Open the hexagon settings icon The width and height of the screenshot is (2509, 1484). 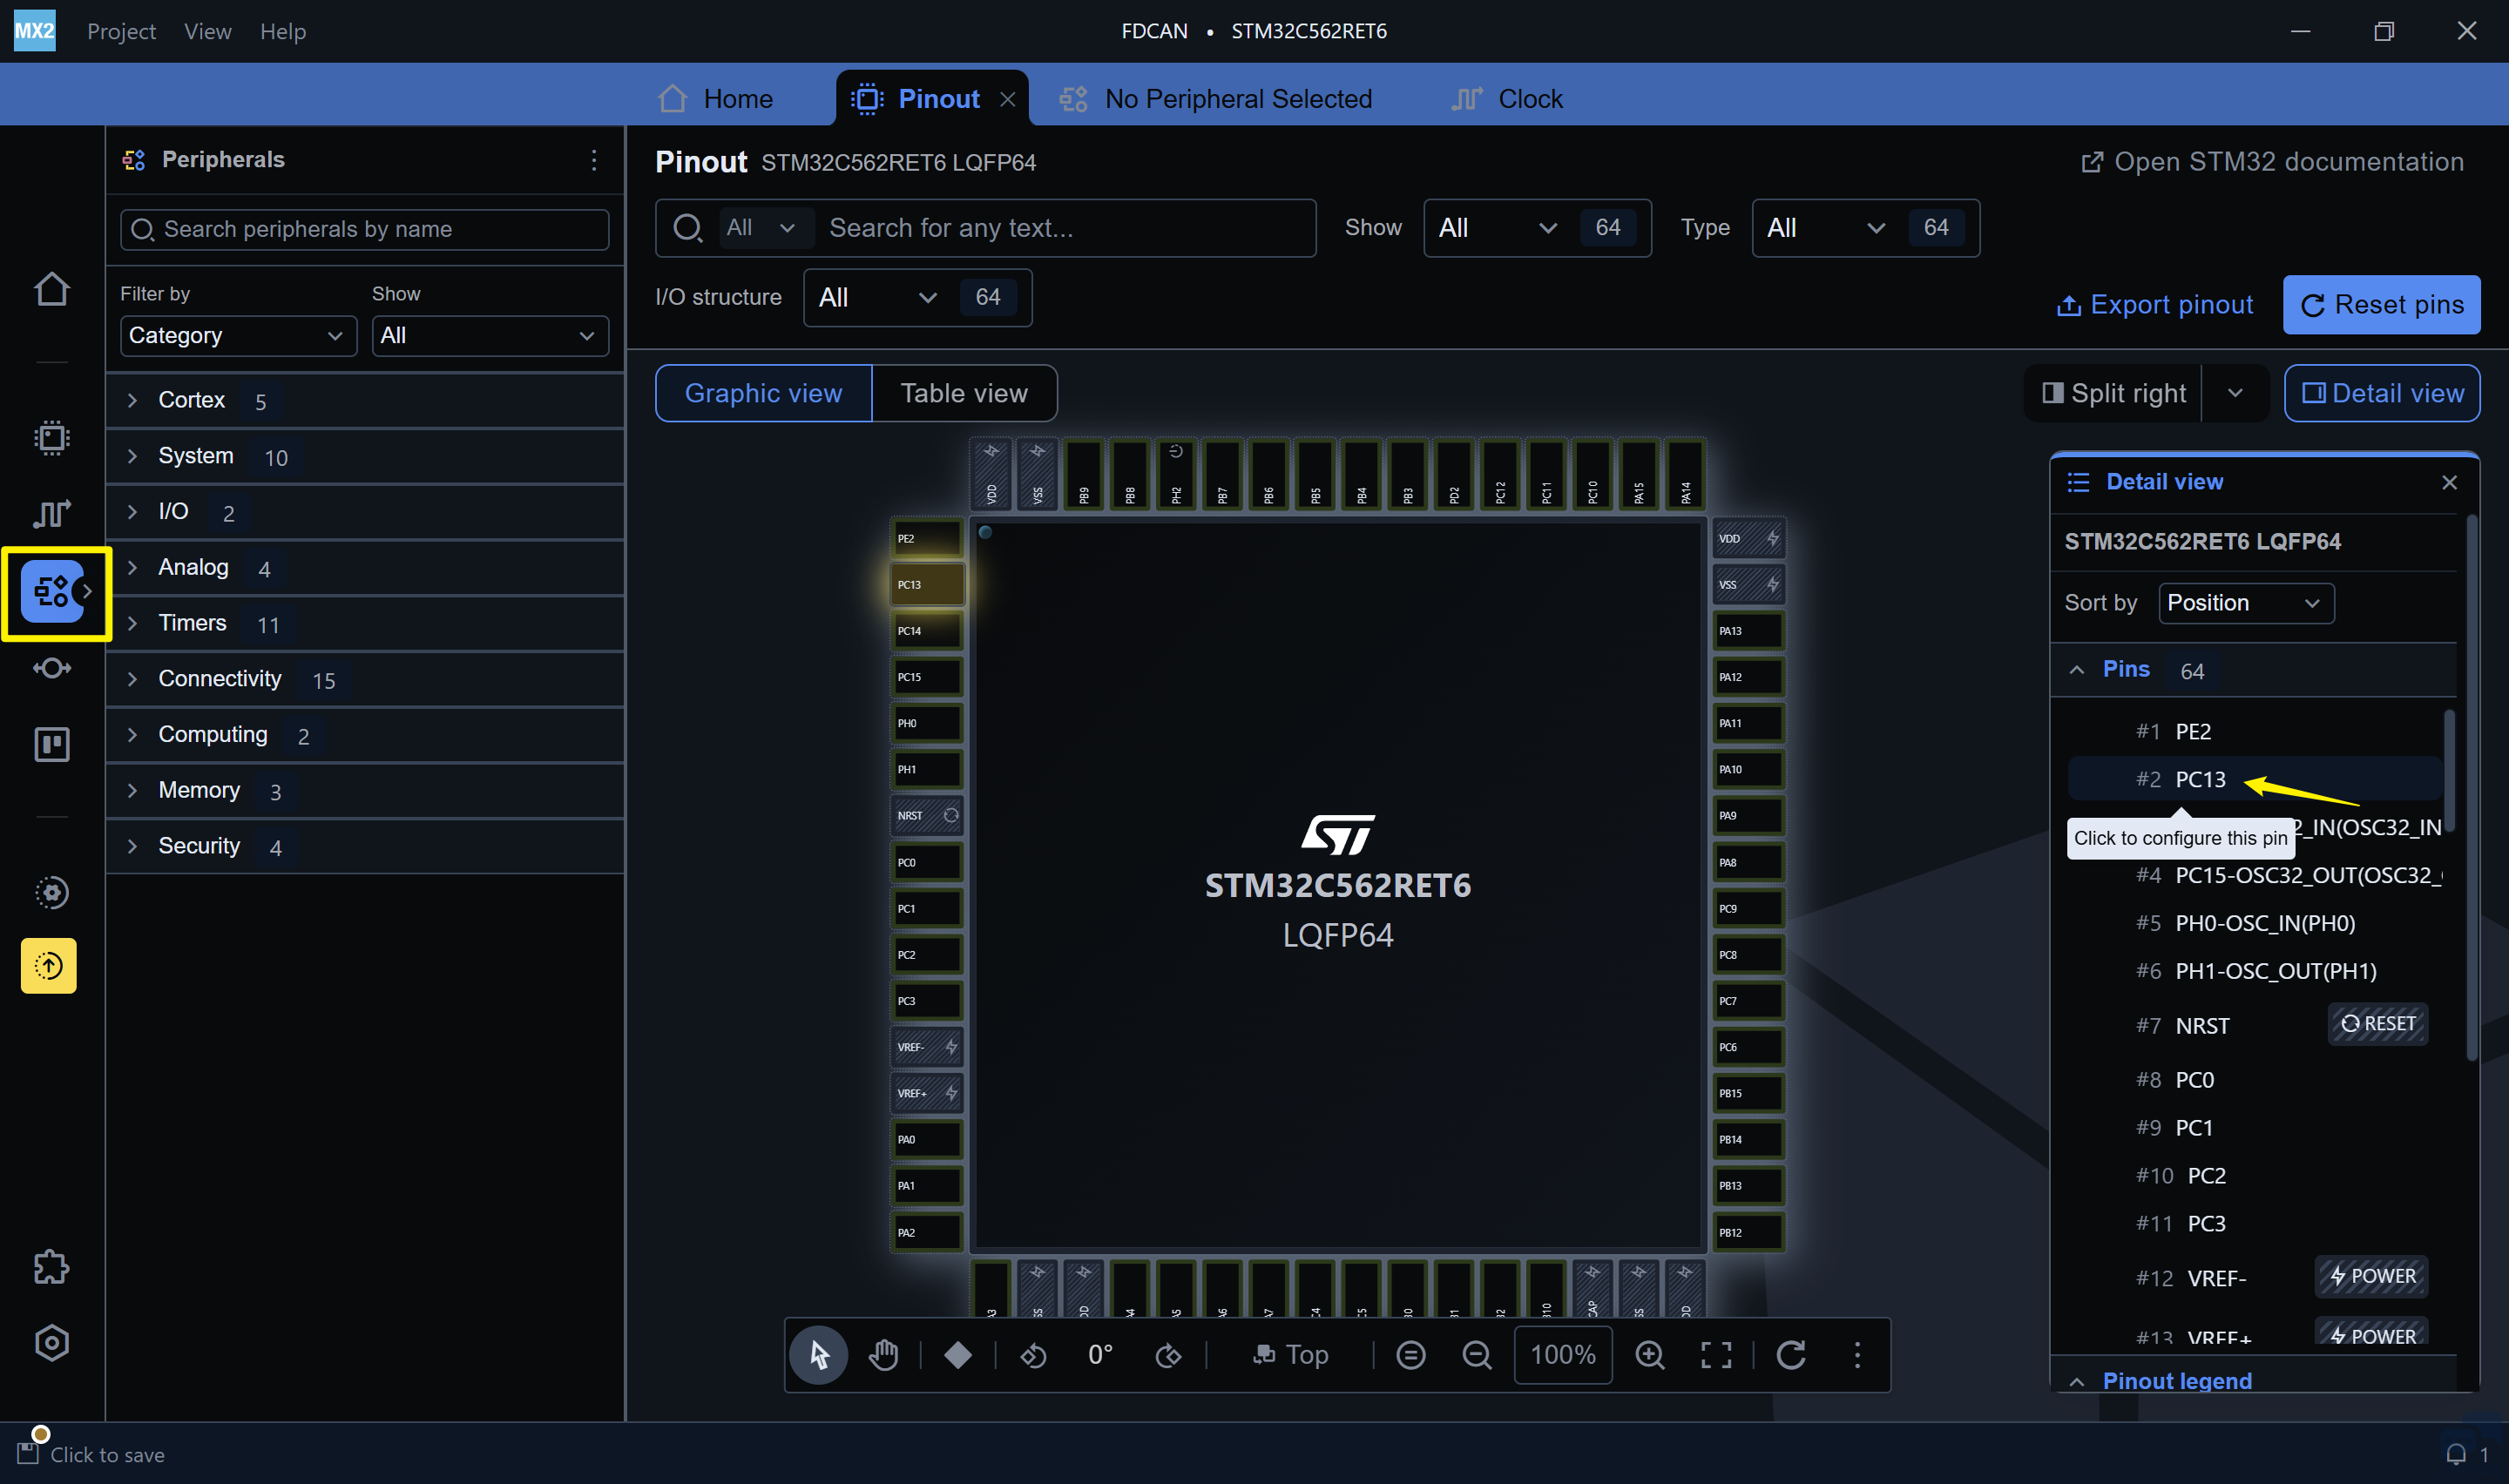click(52, 1343)
